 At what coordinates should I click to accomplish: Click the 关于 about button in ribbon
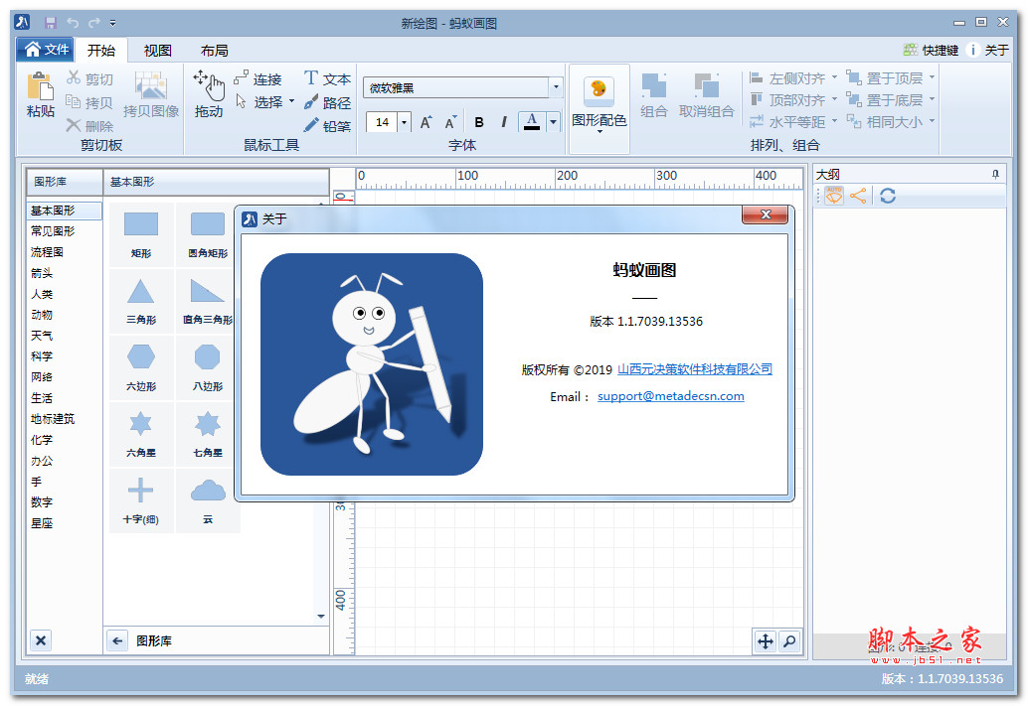(x=988, y=50)
